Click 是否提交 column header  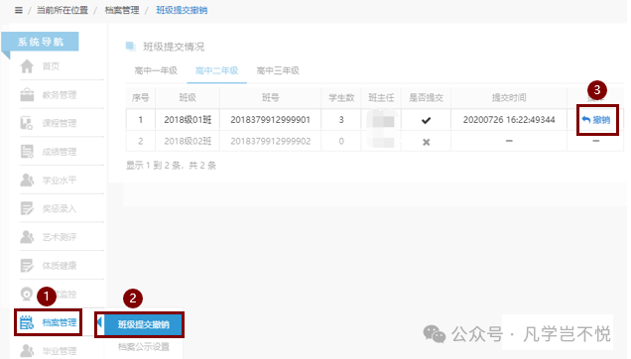426,98
